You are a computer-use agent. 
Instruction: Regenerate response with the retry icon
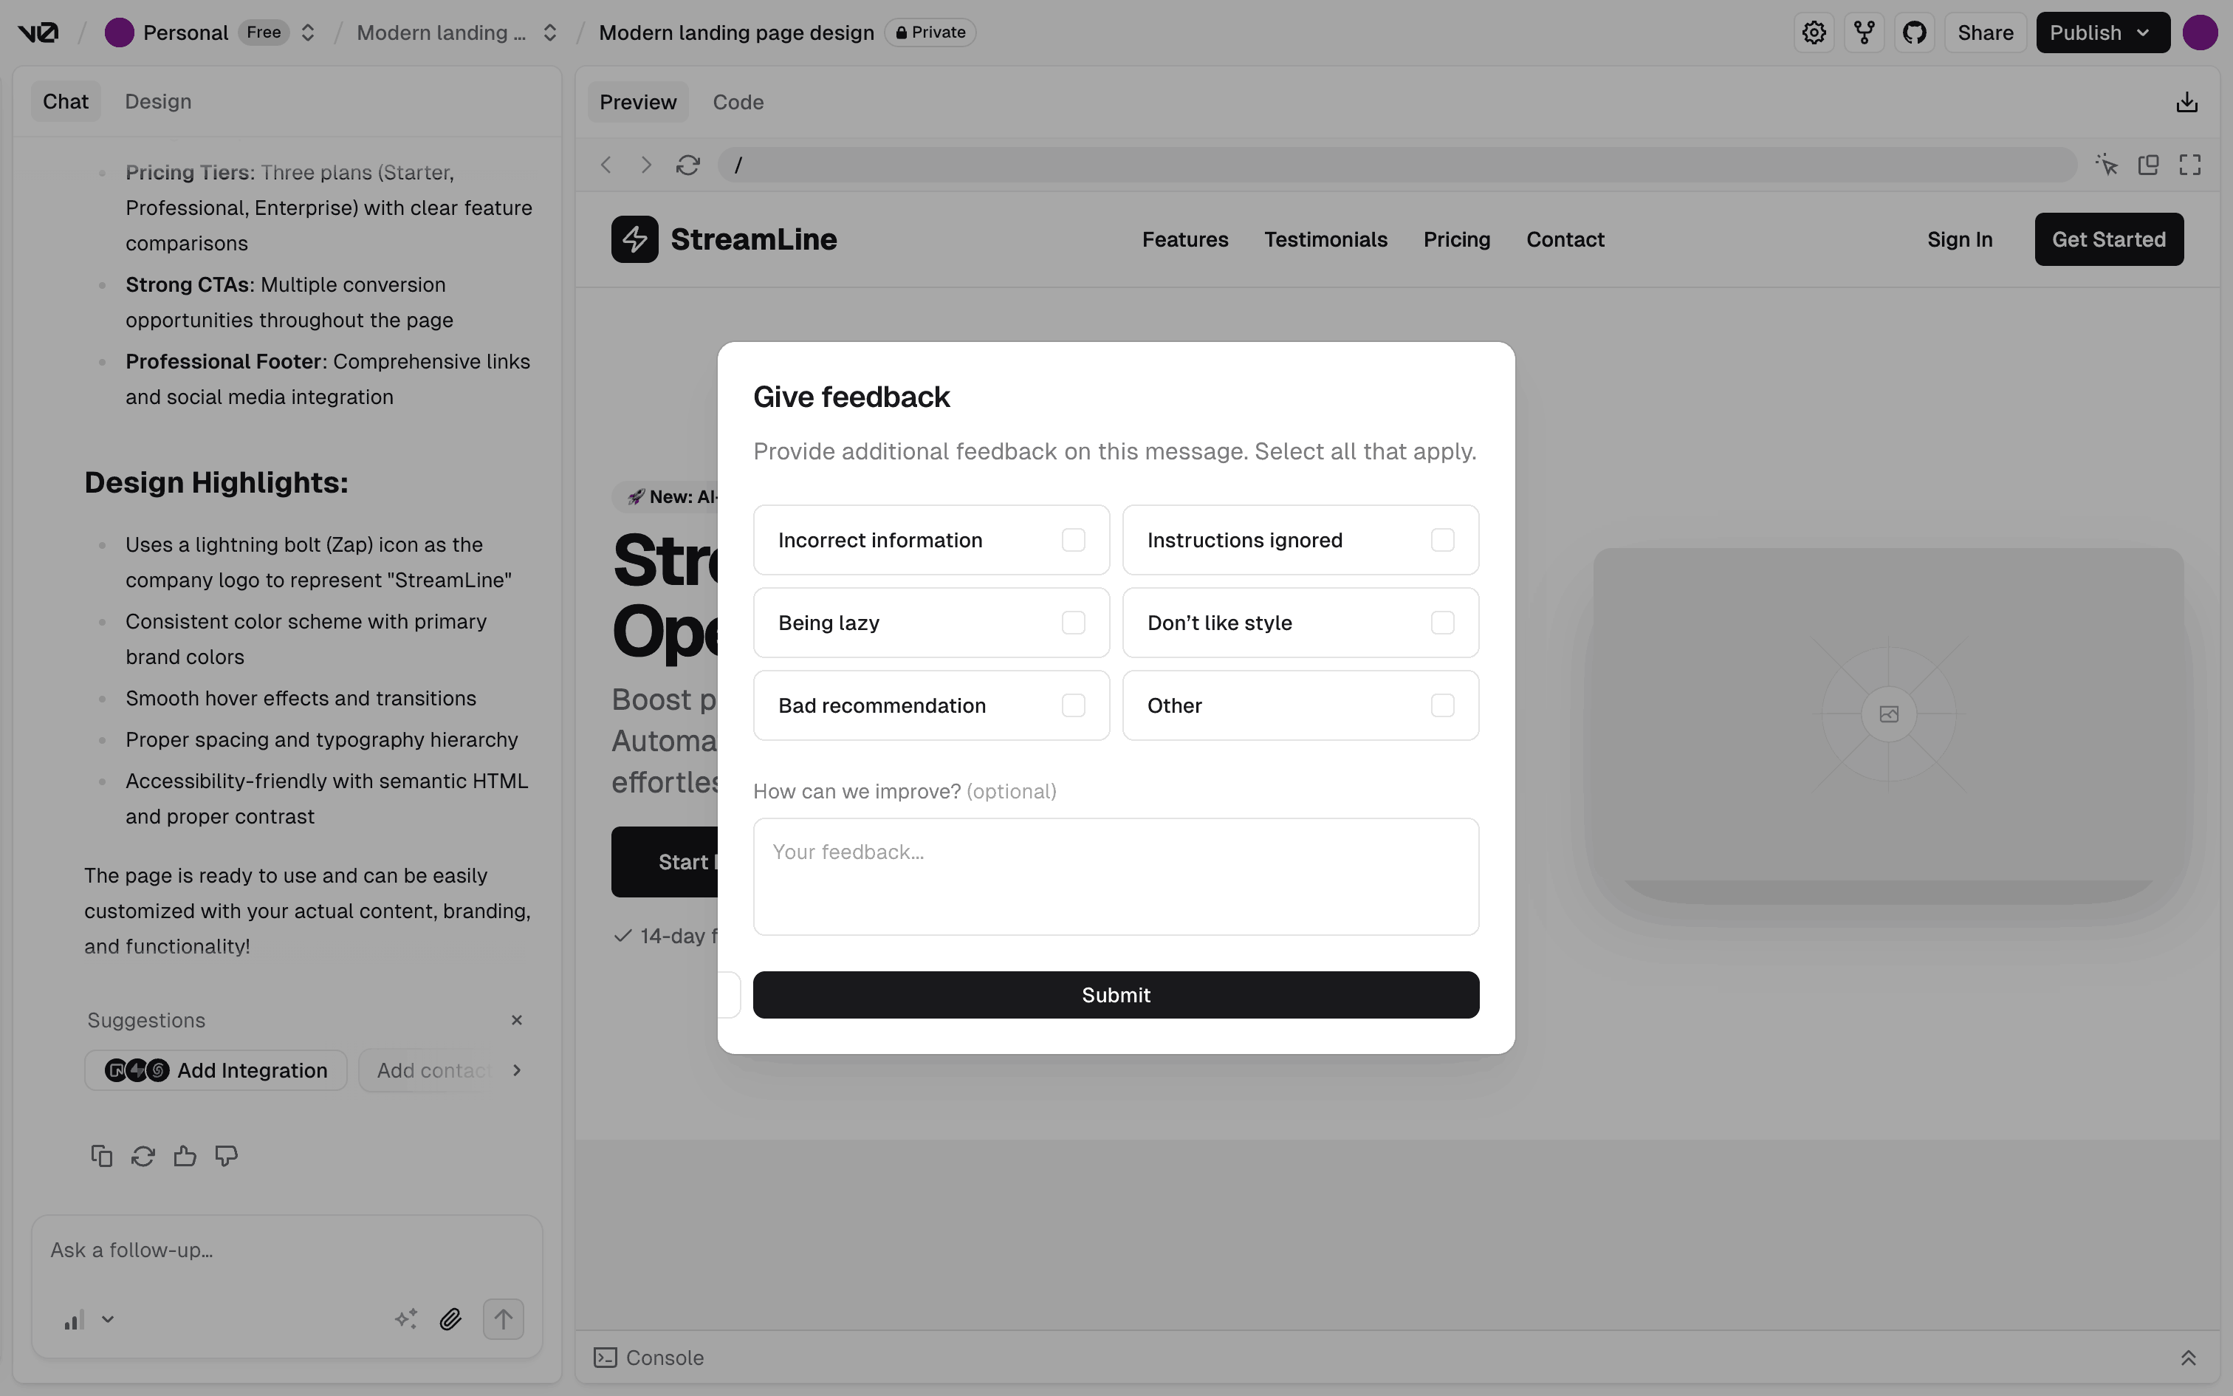[x=143, y=1156]
